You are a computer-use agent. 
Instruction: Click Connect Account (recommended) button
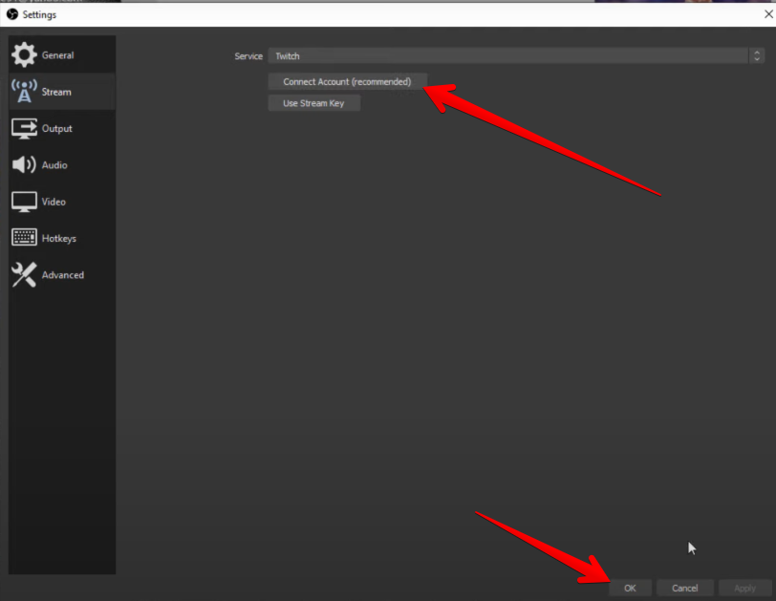coord(347,81)
